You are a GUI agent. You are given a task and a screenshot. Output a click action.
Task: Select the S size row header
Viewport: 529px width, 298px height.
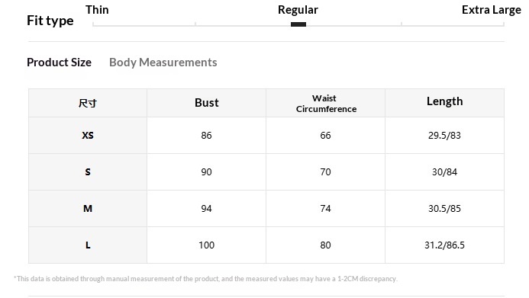[x=88, y=172]
